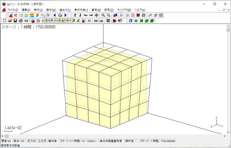The image size is (231, 148).
Task: Click the colorful 3D cube model icon
Action: pos(33,21)
